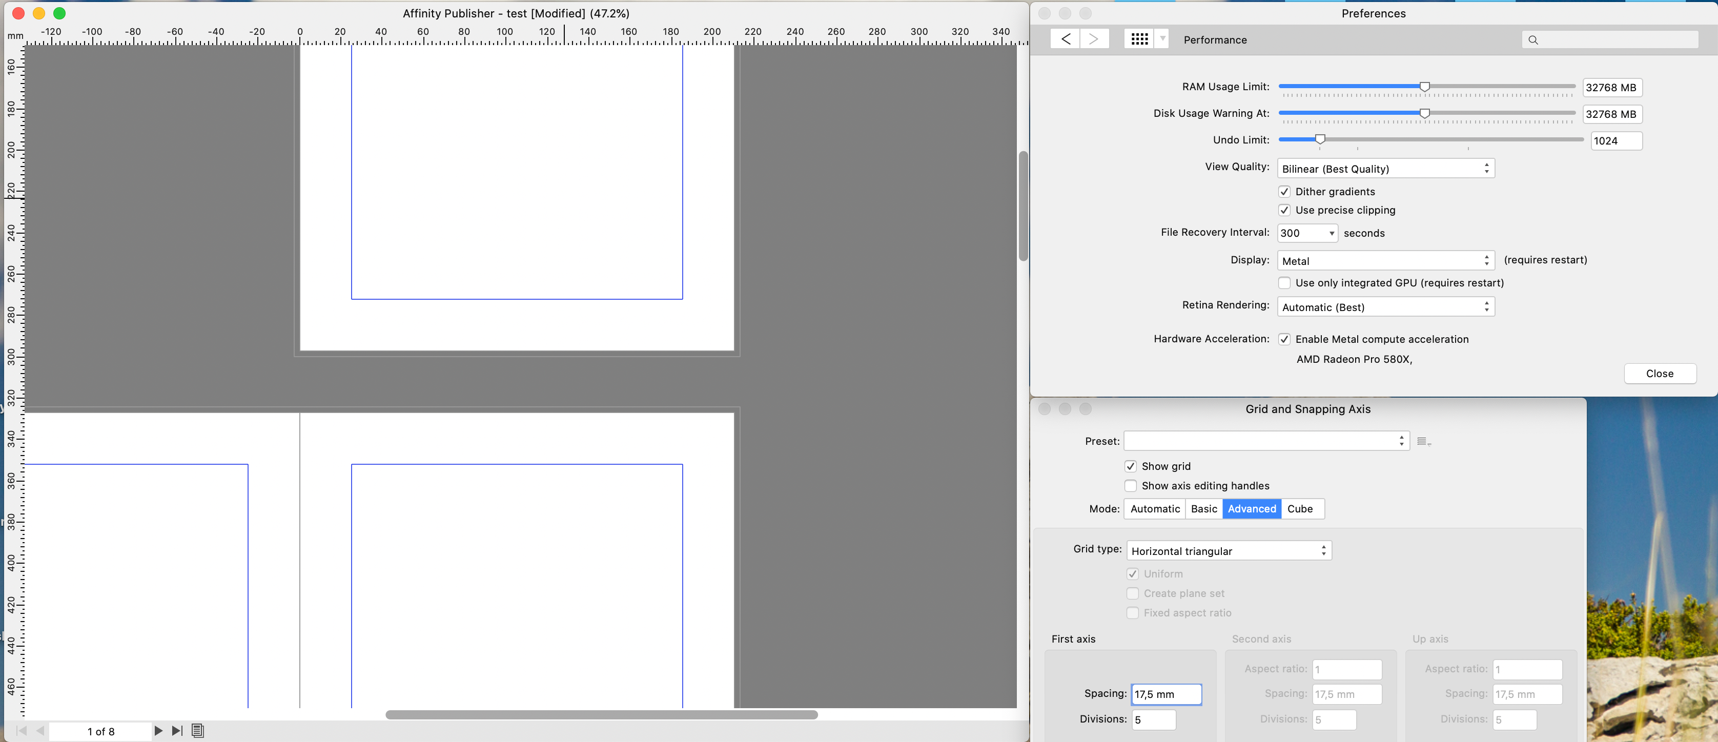Click the forward arrow in Preferences
Viewport: 1718px width, 742px height.
[1093, 38]
